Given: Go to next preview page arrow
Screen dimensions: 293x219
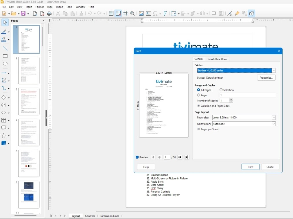Looking at the screenshot, I should (x=180, y=157).
